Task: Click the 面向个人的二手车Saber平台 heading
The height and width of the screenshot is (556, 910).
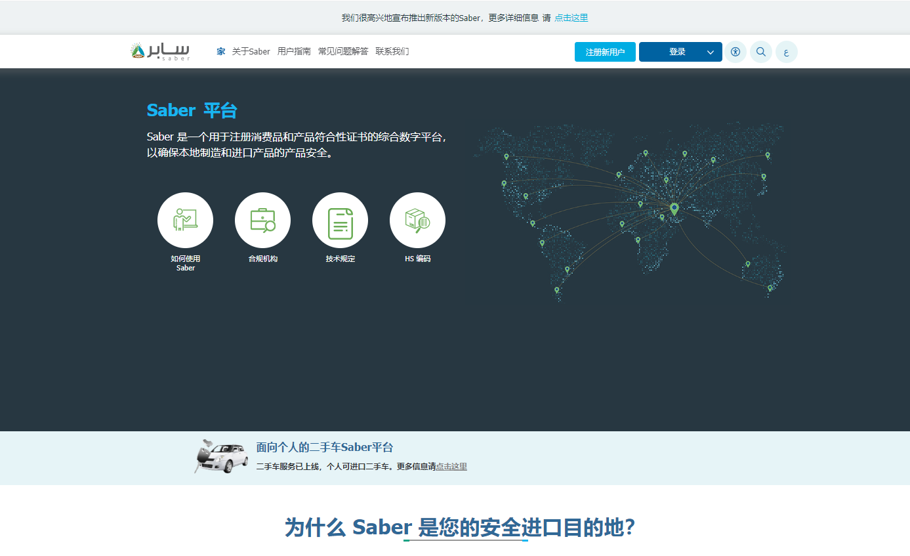Action: [x=323, y=447]
